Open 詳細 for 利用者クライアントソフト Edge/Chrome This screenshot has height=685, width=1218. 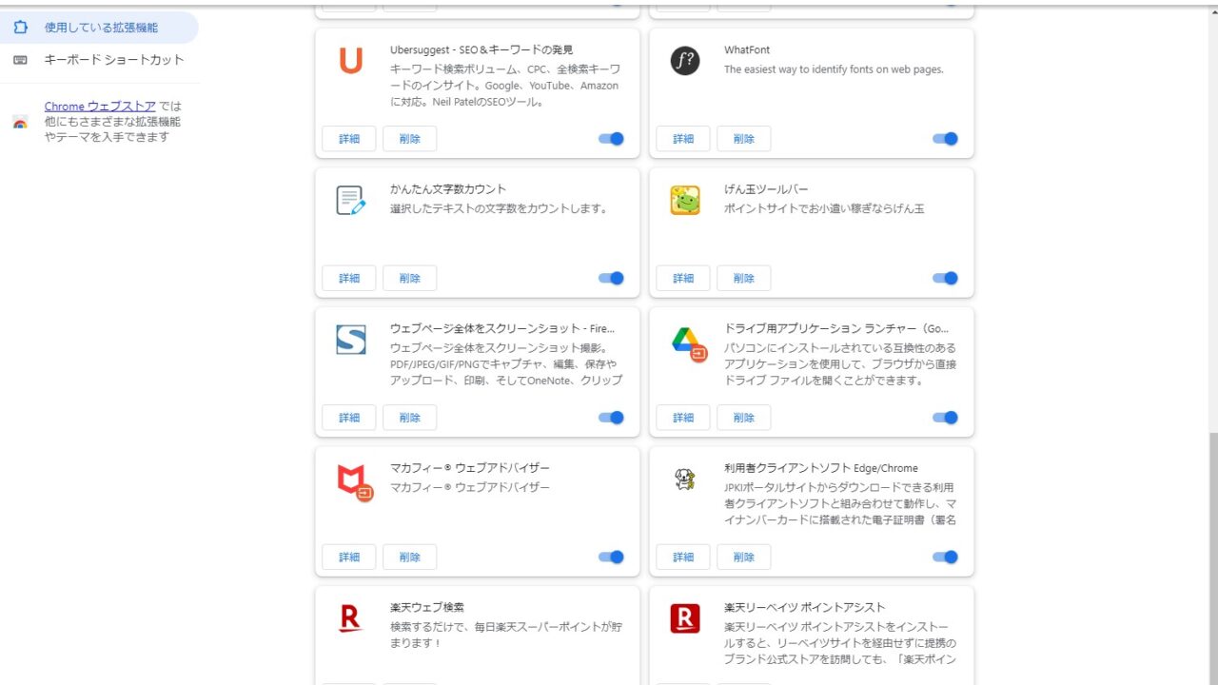683,557
